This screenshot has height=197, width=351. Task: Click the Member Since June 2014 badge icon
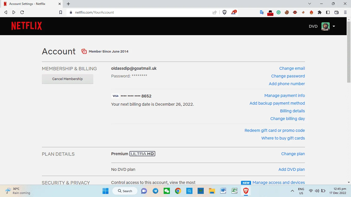[x=84, y=51]
